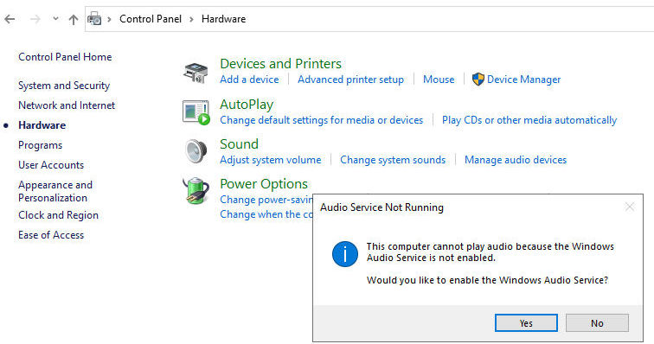Click Change power-saving settings link
The width and height of the screenshot is (654, 344).
coord(266,200)
